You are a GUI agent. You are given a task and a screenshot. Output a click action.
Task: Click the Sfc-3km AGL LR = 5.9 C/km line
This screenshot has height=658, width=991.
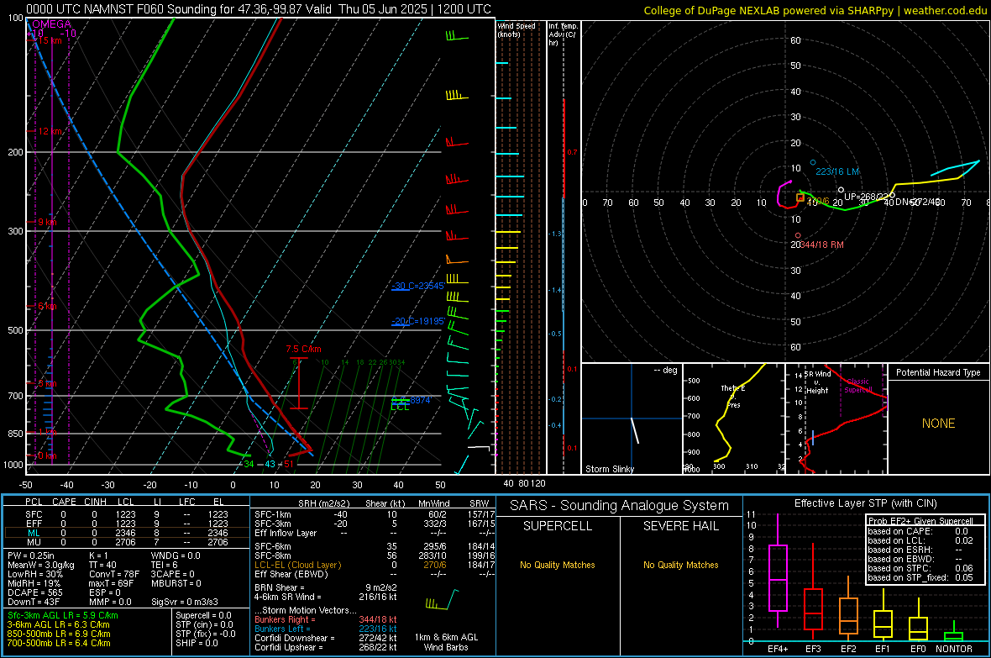[x=63, y=615]
